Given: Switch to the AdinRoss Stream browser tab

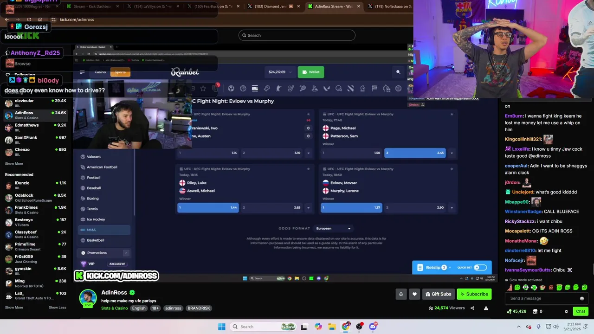Looking at the screenshot, I should pos(333,6).
